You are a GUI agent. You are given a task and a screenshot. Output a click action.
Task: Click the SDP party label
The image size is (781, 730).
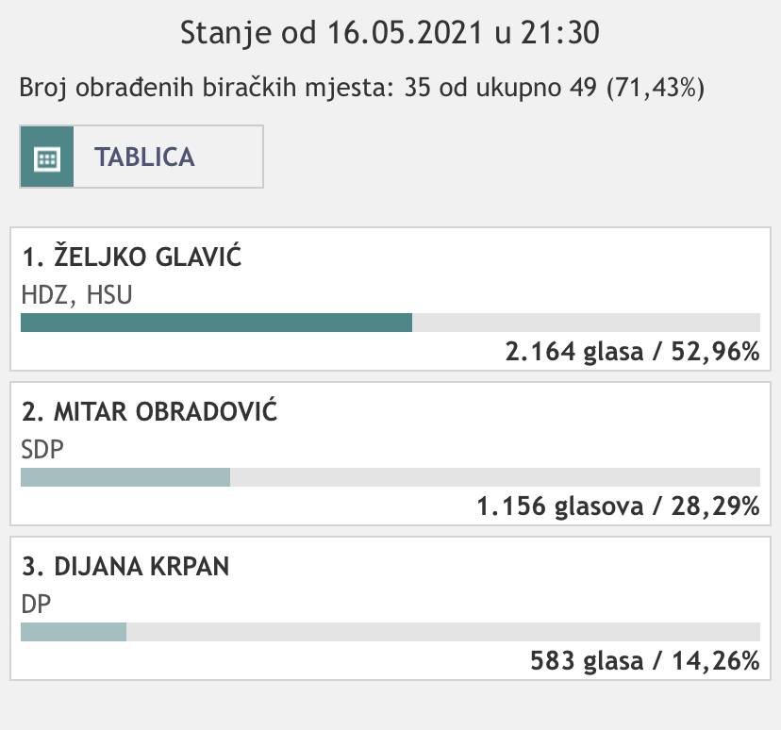coord(42,450)
